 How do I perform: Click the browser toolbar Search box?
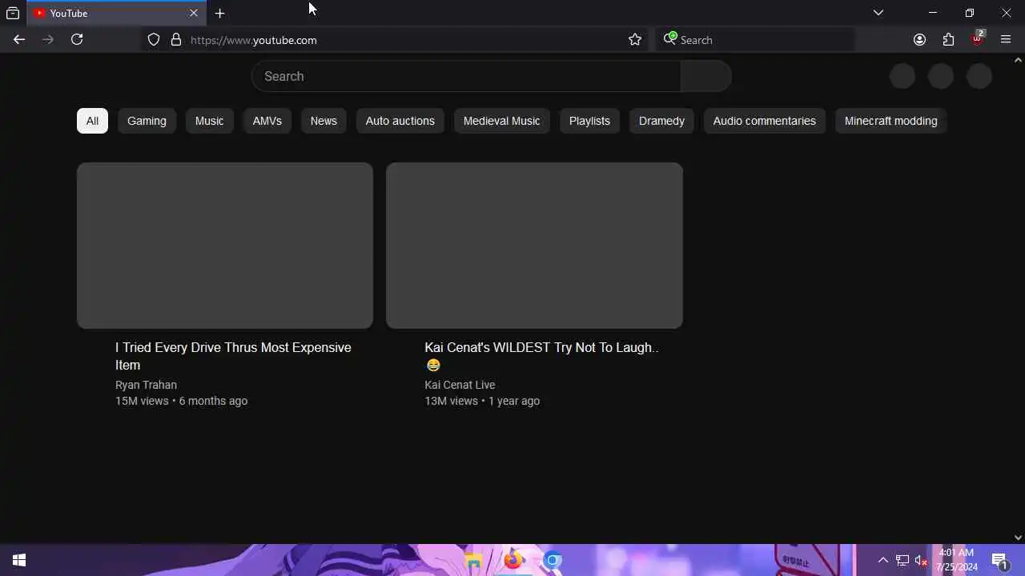tap(754, 40)
